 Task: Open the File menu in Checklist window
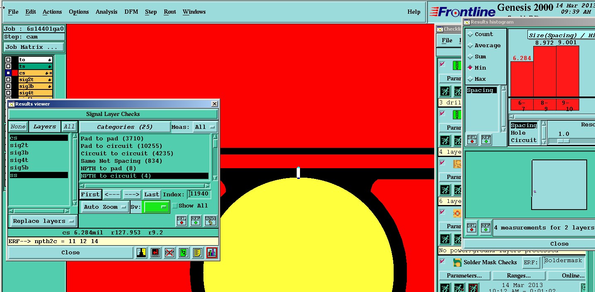click(x=447, y=40)
